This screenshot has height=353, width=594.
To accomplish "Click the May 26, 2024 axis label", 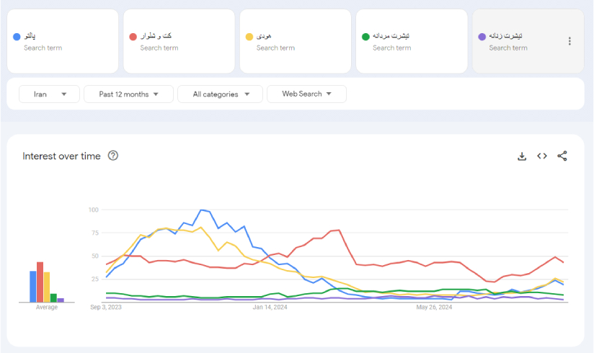I will [434, 307].
